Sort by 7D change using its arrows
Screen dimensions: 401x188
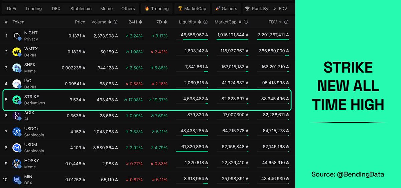tap(165, 22)
